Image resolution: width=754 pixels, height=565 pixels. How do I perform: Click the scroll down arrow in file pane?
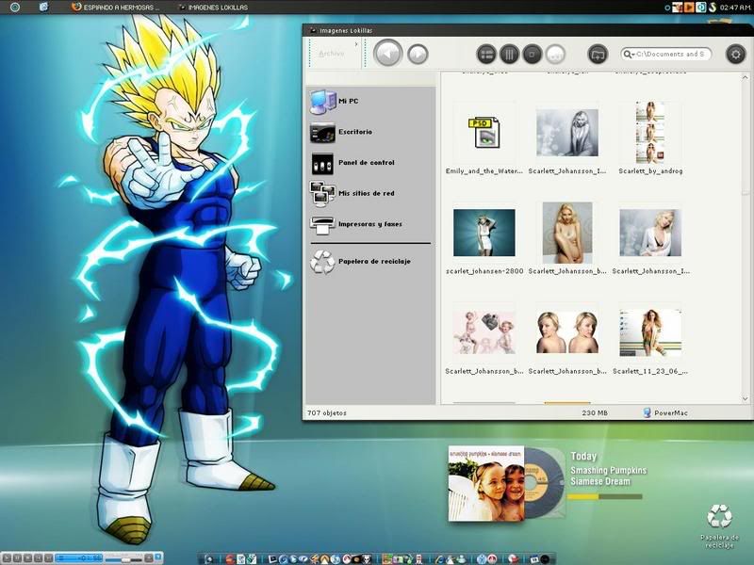point(745,398)
